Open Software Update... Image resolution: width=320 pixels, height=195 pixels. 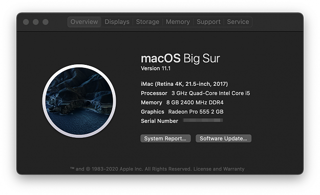(x=223, y=138)
